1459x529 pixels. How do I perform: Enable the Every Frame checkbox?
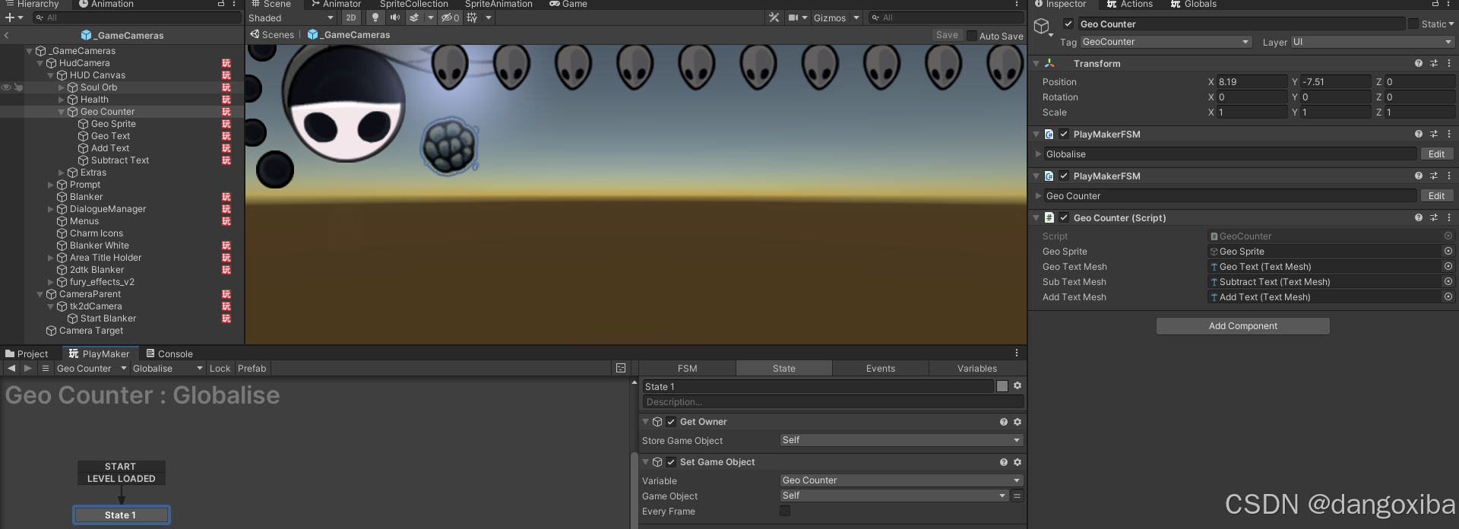(785, 512)
